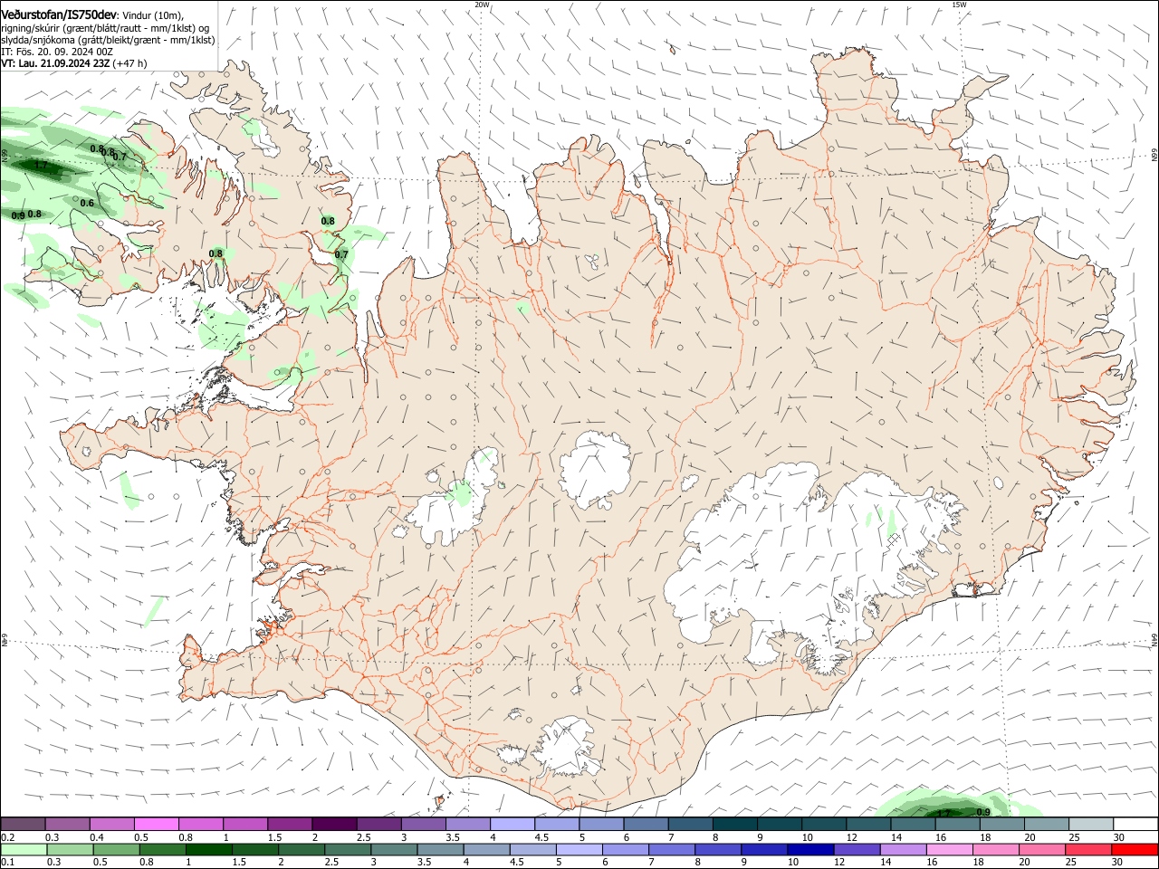Select gray-green lower-scale swatch from 3 to 3.5
Viewport: 1159px width, 869px height.
coord(394,849)
